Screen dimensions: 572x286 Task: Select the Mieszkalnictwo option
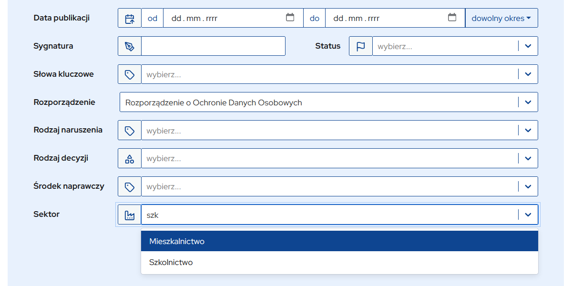pyautogui.click(x=339, y=241)
